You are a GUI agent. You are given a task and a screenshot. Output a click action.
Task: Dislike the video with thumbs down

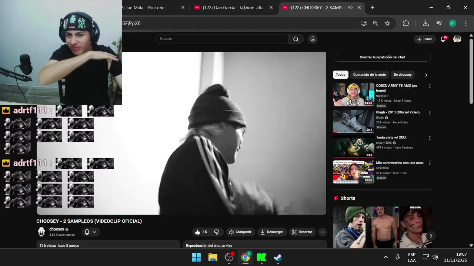(217, 232)
